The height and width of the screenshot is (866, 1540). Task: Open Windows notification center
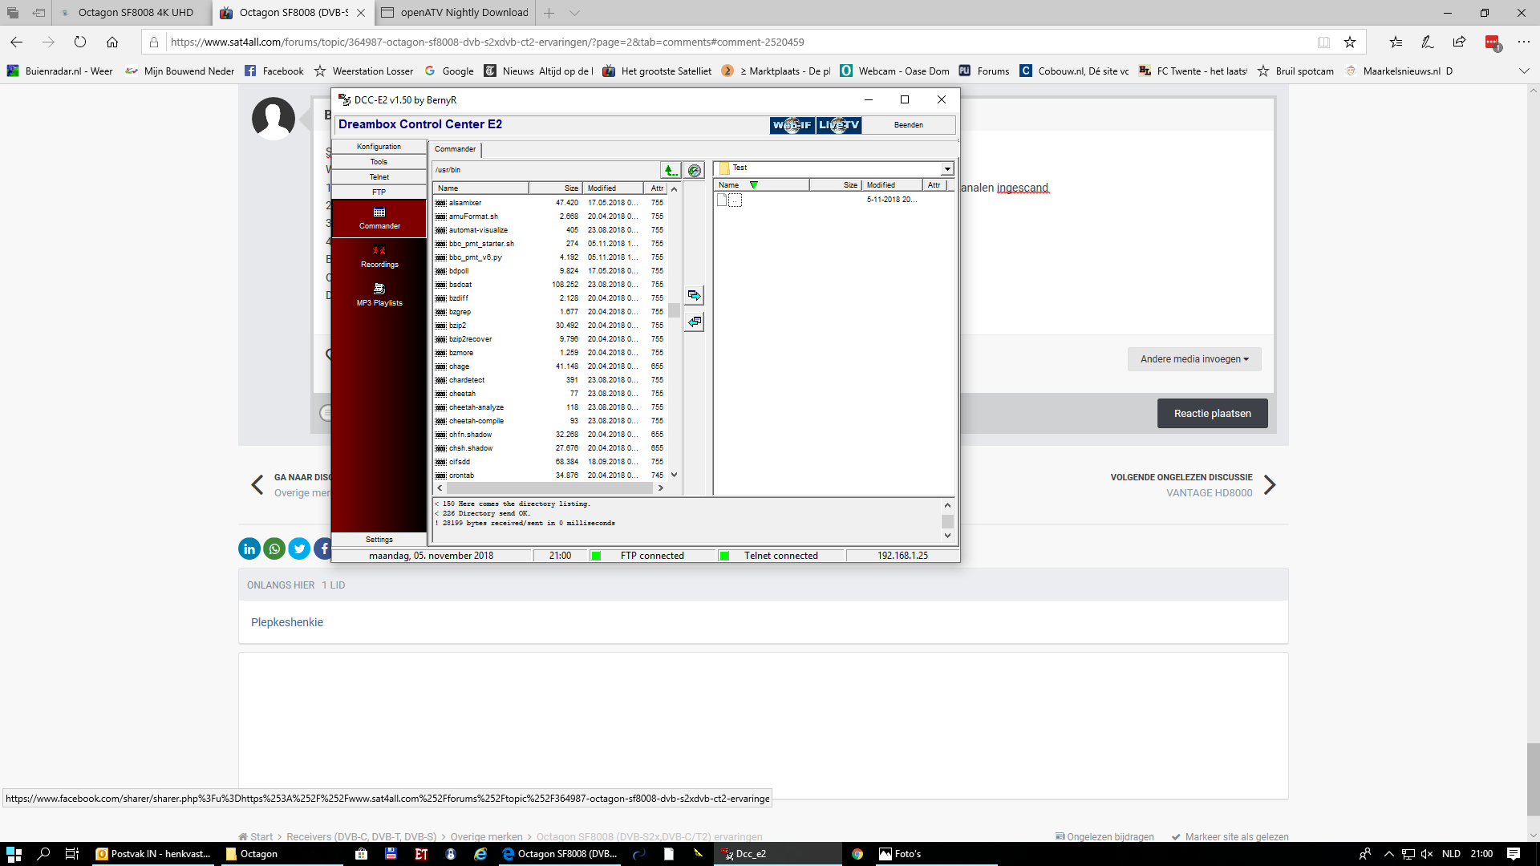pos(1514,854)
